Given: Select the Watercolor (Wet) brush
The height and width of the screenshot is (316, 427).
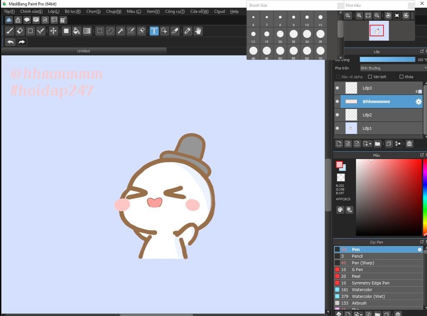Looking at the screenshot, I should [x=378, y=296].
